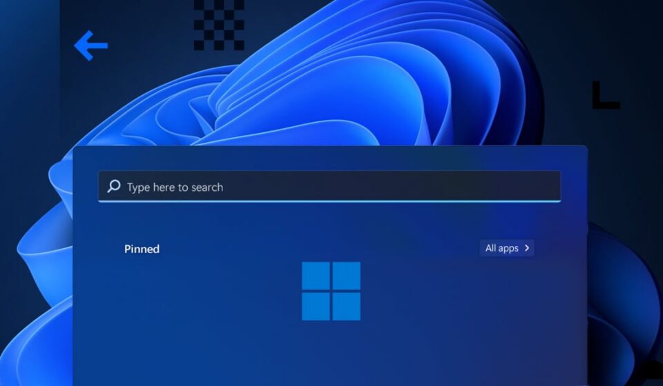Viewport: 663px width, 386px height.
Task: Click the blue underline of search field
Action: click(329, 201)
